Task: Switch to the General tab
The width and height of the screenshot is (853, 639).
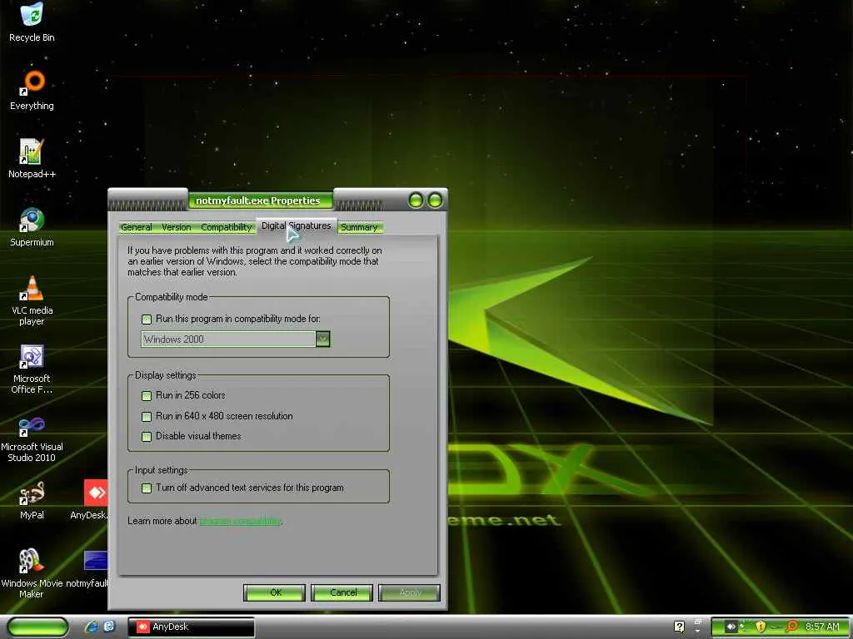Action: [137, 228]
